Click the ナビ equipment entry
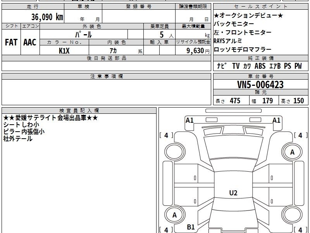 tap(222, 66)
